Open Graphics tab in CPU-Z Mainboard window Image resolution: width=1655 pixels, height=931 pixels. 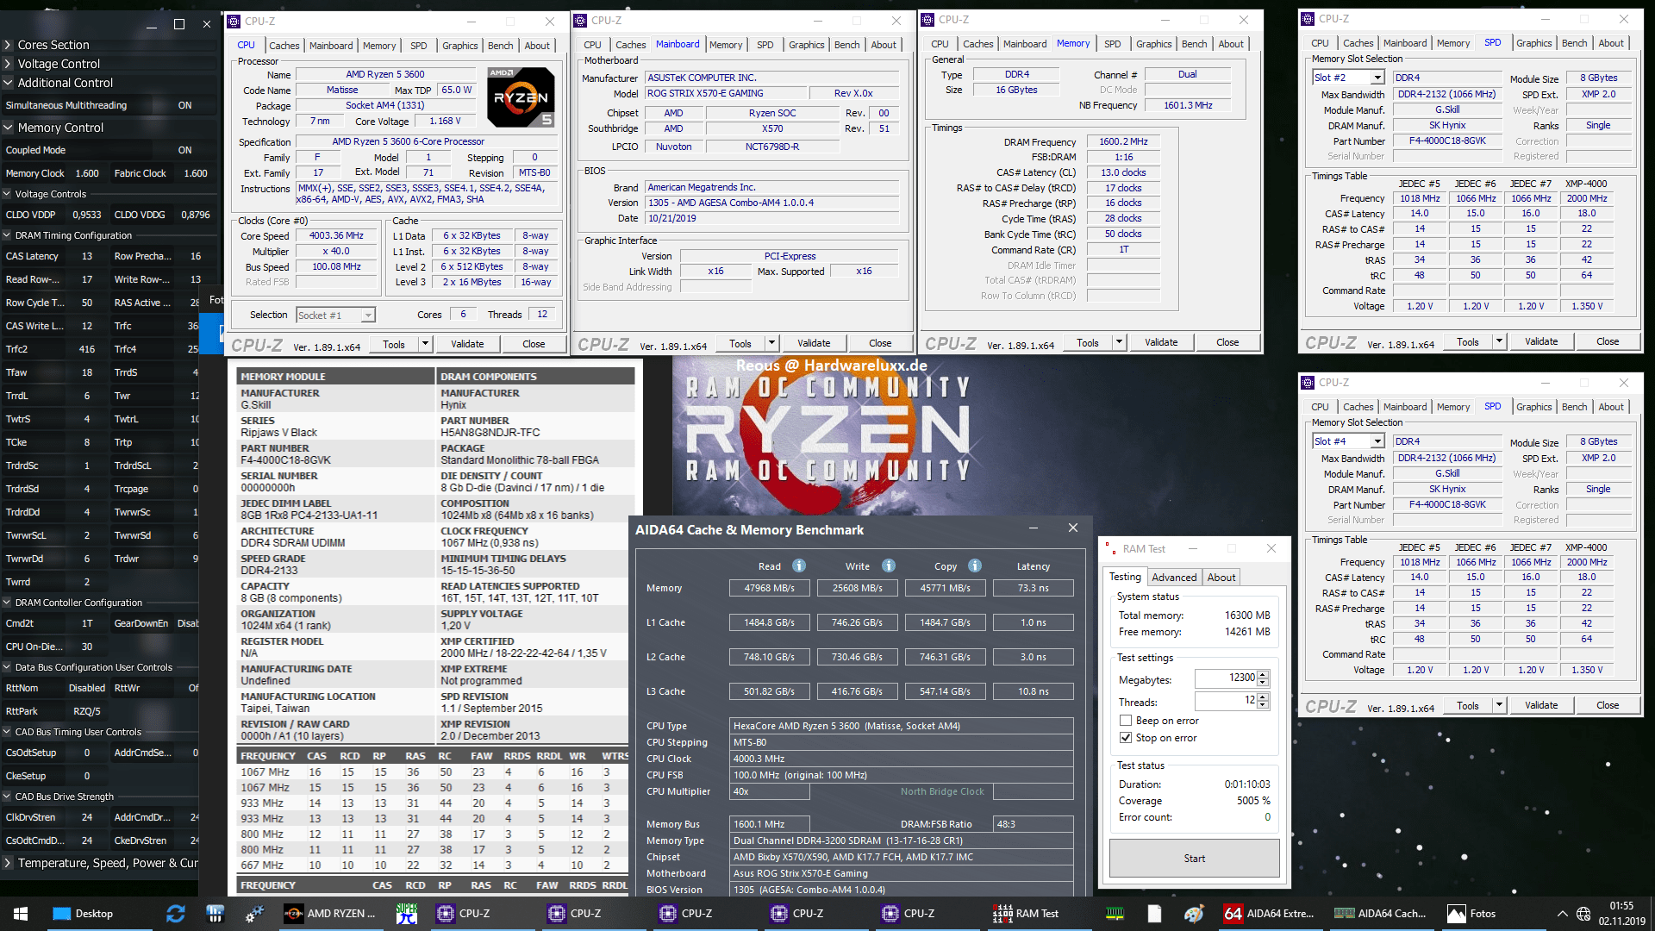point(806,45)
